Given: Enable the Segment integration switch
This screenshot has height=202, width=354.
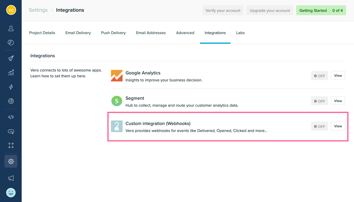Looking at the screenshot, I should pyautogui.click(x=319, y=101).
